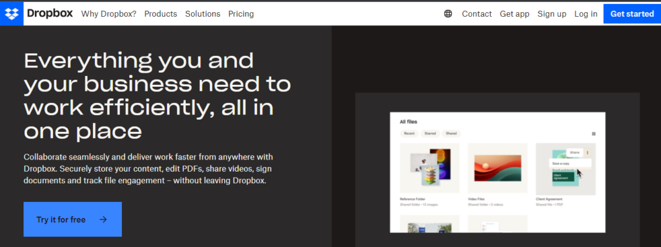The height and width of the screenshot is (247, 661).
Task: Click the Video Files label text
Action: [x=477, y=199]
